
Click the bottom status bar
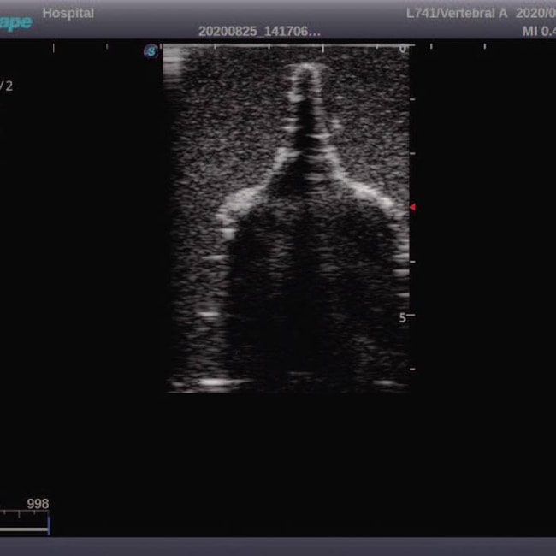click(278, 547)
